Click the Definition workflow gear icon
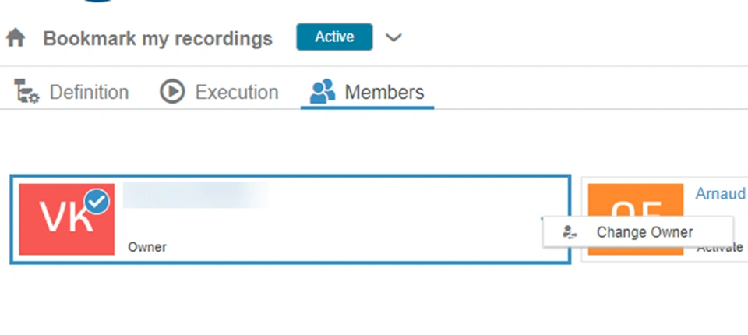Screen dimensions: 748x335 click(26, 91)
